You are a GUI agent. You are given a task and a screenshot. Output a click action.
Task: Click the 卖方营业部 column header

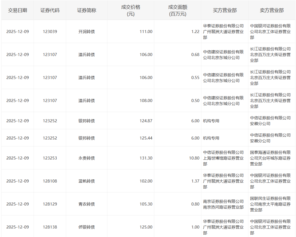(272, 10)
